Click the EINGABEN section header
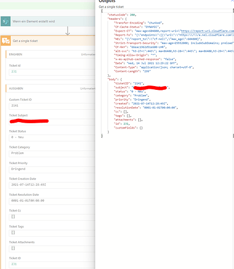234x269 pixels. click(x=51, y=54)
